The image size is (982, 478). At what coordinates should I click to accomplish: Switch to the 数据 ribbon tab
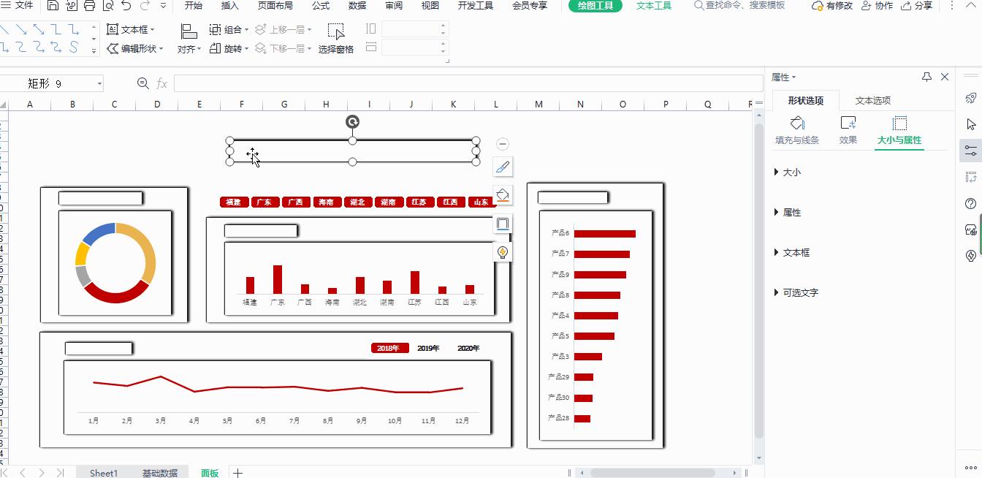(x=357, y=6)
